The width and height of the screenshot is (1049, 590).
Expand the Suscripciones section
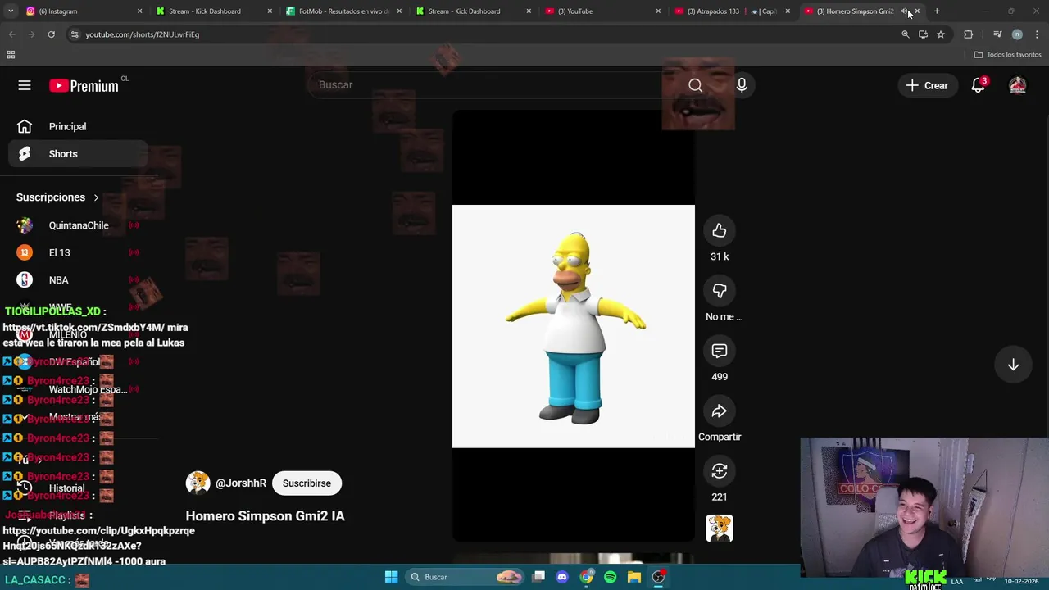tap(57, 197)
